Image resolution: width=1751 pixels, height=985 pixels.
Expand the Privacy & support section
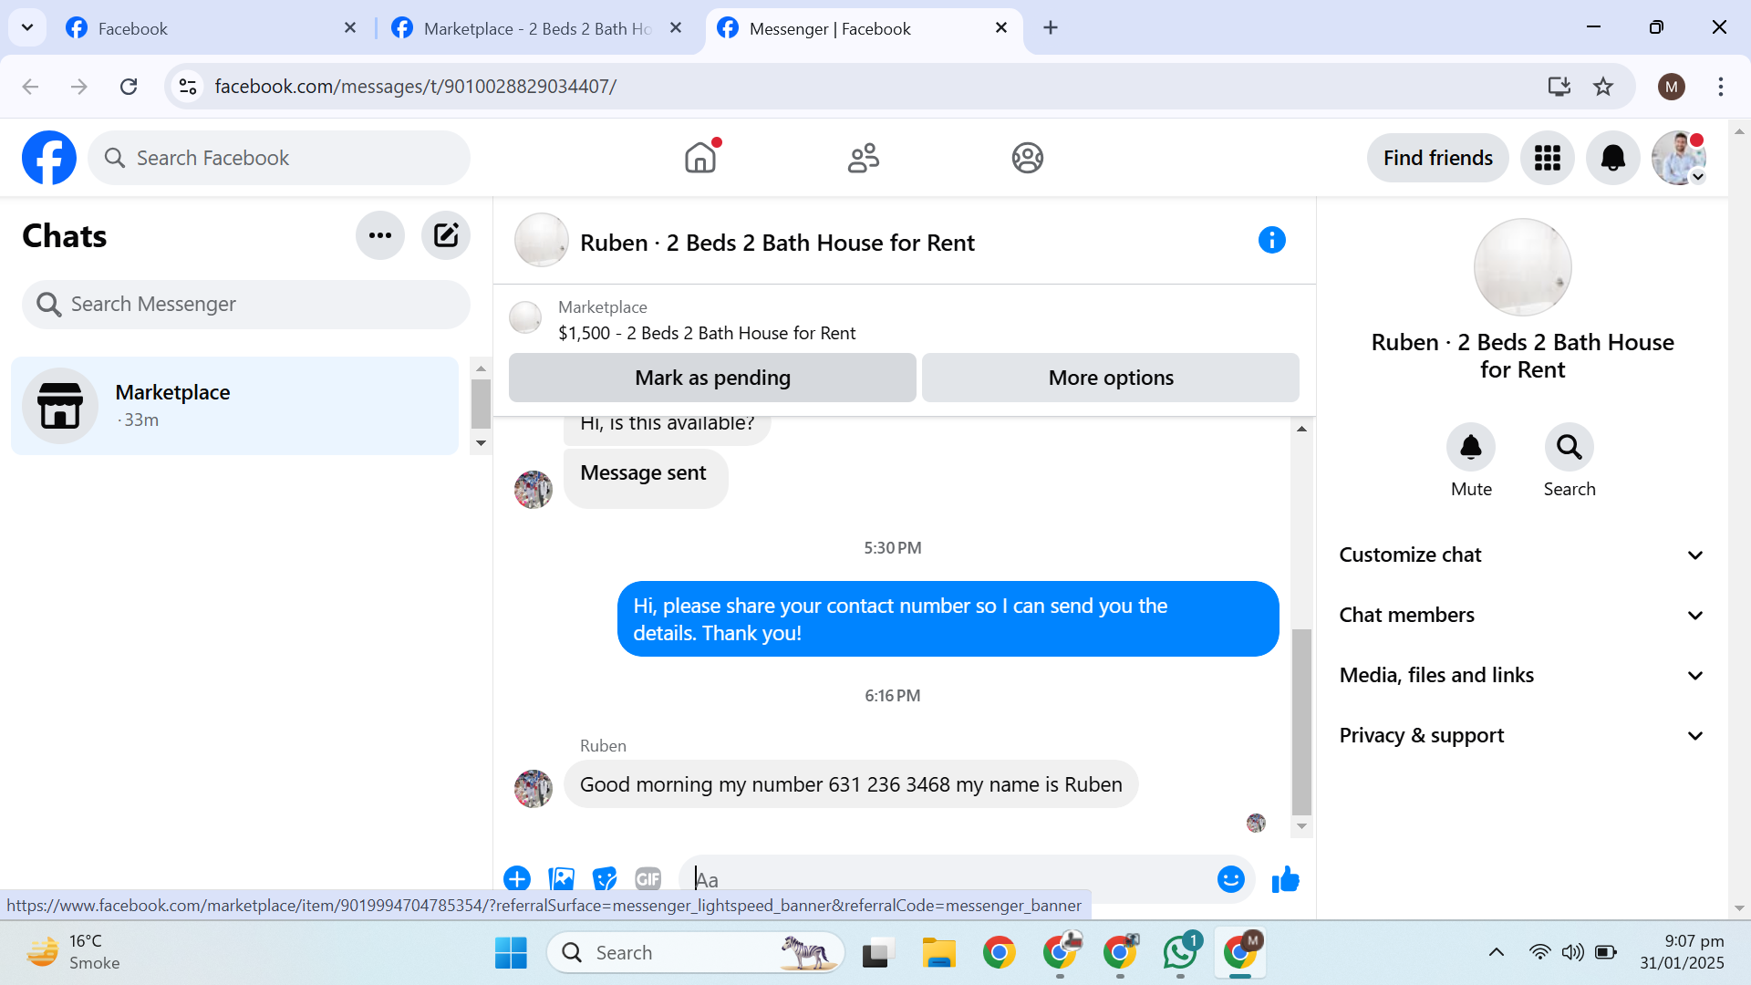[1522, 735]
